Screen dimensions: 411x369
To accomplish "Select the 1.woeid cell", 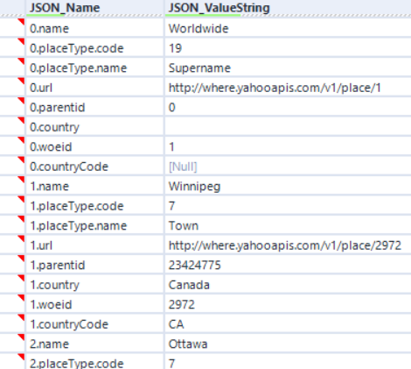I will (94, 304).
